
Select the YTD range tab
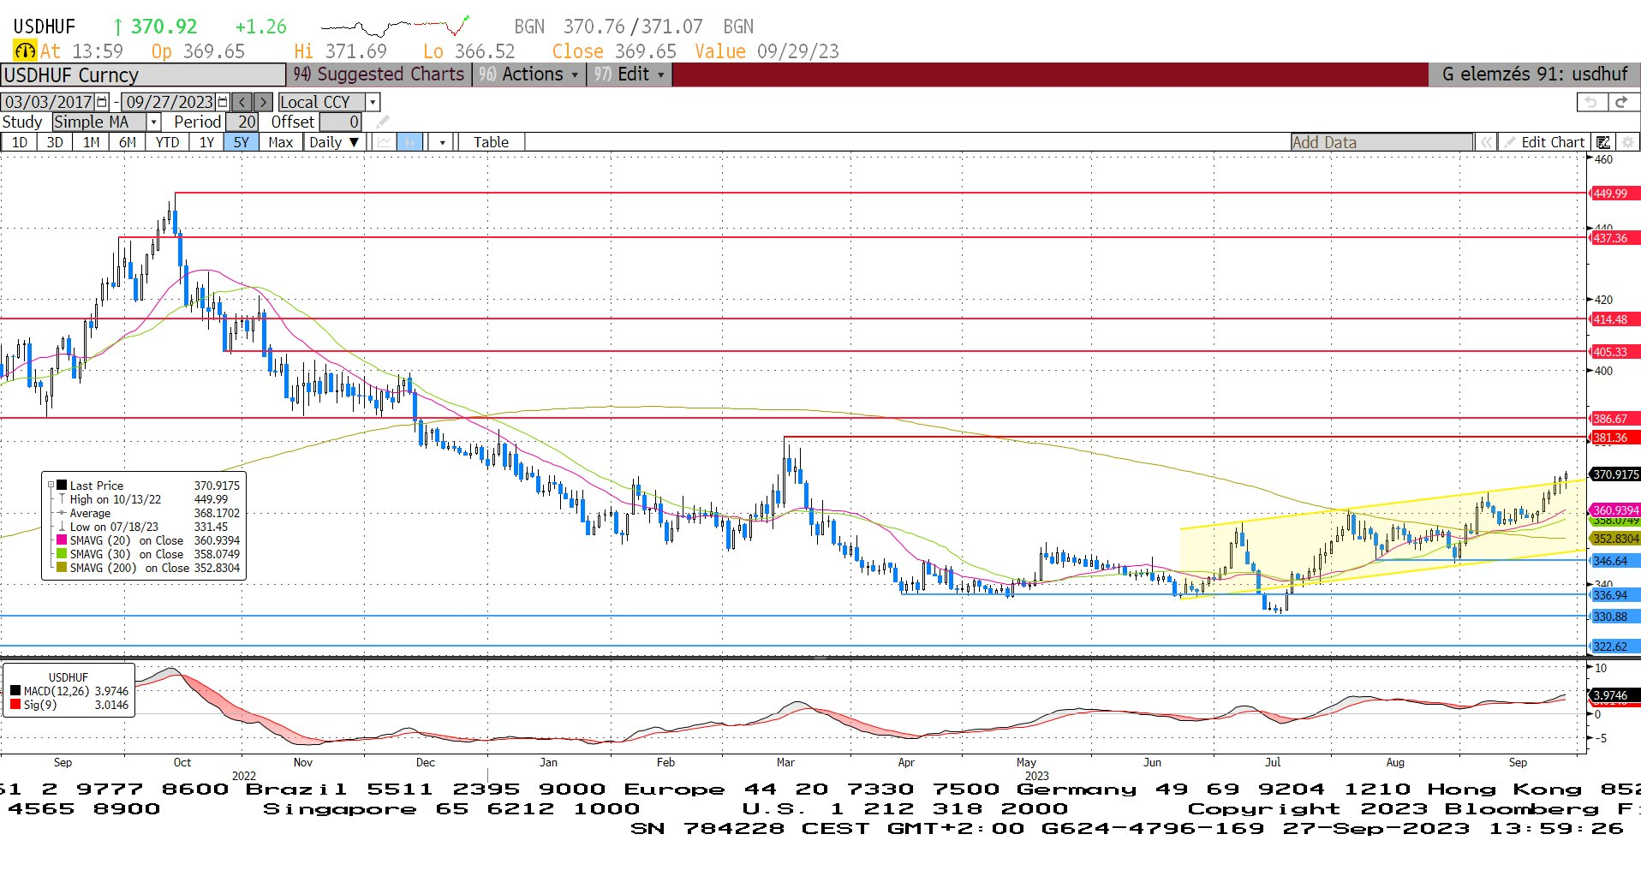pos(167,142)
